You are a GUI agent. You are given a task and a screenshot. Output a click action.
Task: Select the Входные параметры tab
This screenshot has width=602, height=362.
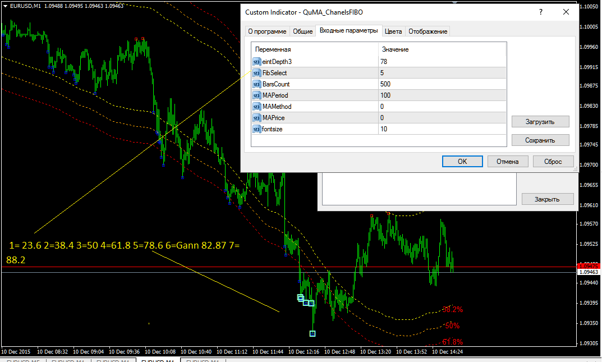pos(348,30)
